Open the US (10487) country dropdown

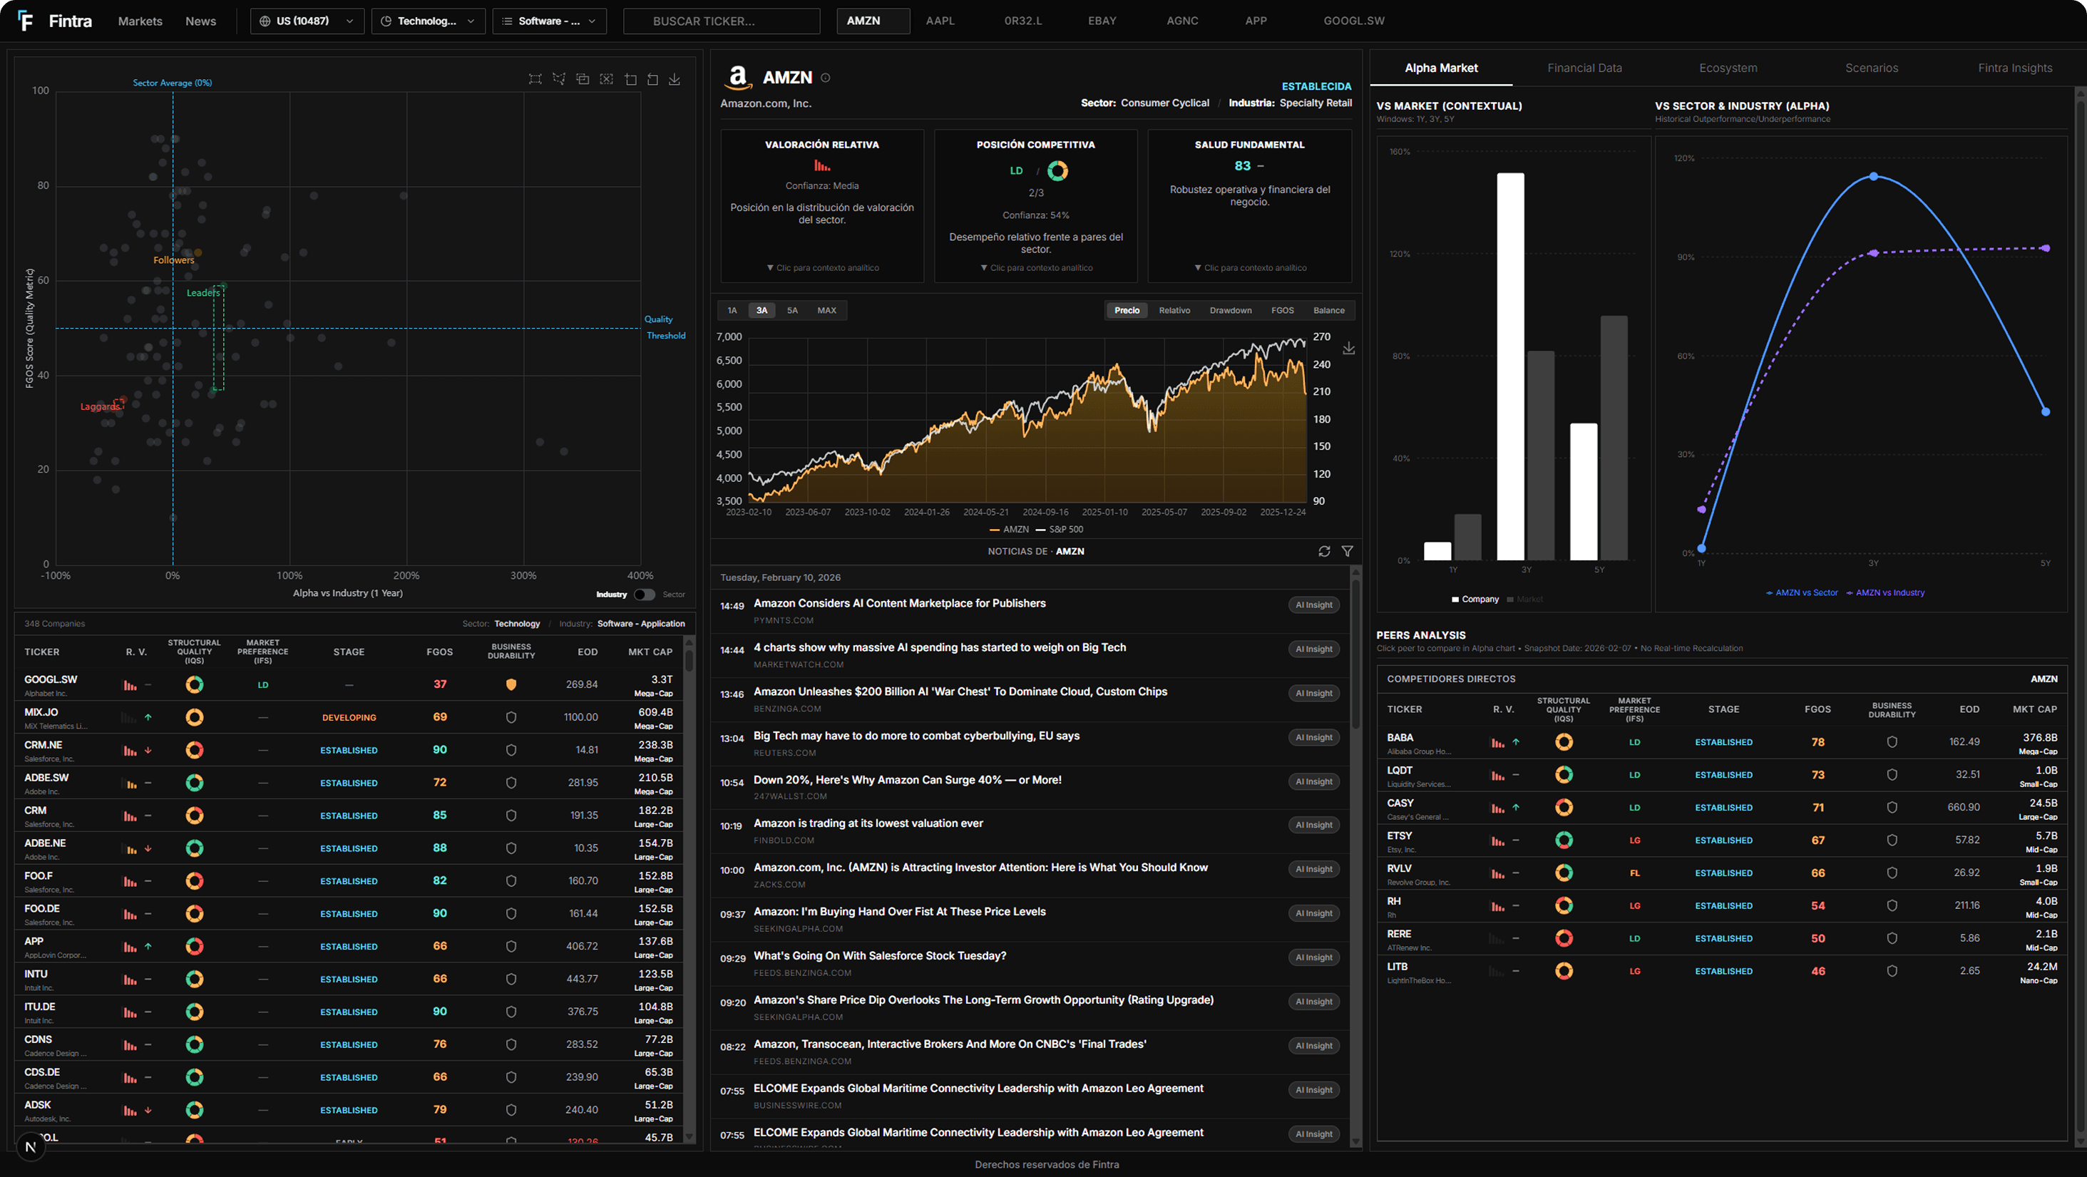pyautogui.click(x=307, y=20)
